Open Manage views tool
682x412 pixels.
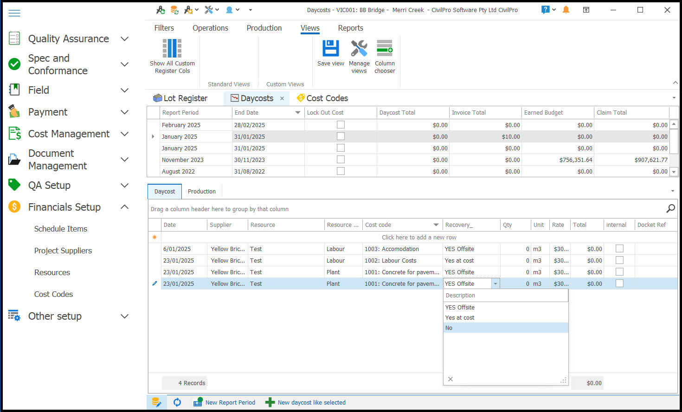coord(359,49)
